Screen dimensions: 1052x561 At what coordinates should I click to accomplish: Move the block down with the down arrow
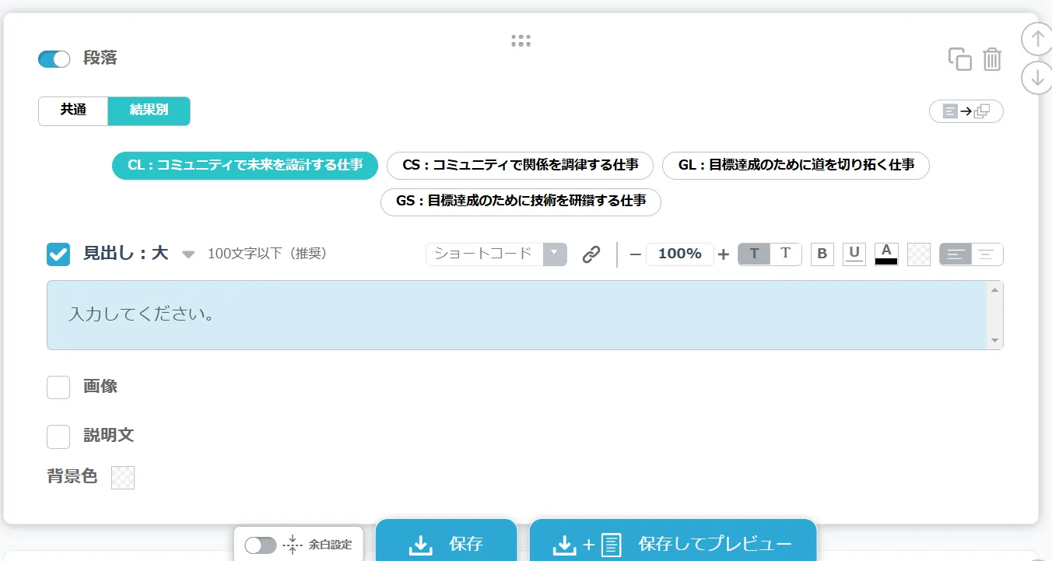pyautogui.click(x=1036, y=78)
